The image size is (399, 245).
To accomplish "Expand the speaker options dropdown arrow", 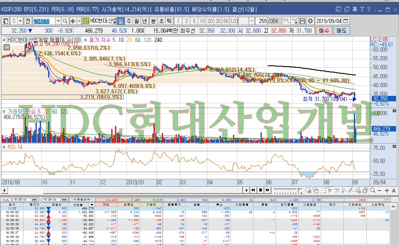I will coord(79,21).
